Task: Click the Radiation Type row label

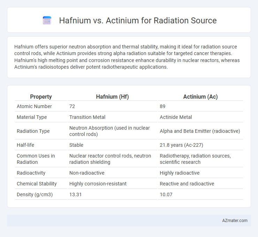Action: point(33,131)
